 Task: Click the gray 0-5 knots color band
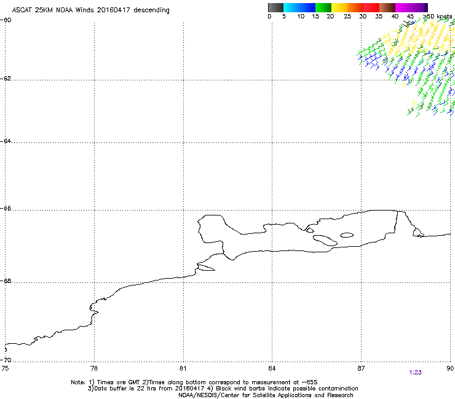coord(275,7)
